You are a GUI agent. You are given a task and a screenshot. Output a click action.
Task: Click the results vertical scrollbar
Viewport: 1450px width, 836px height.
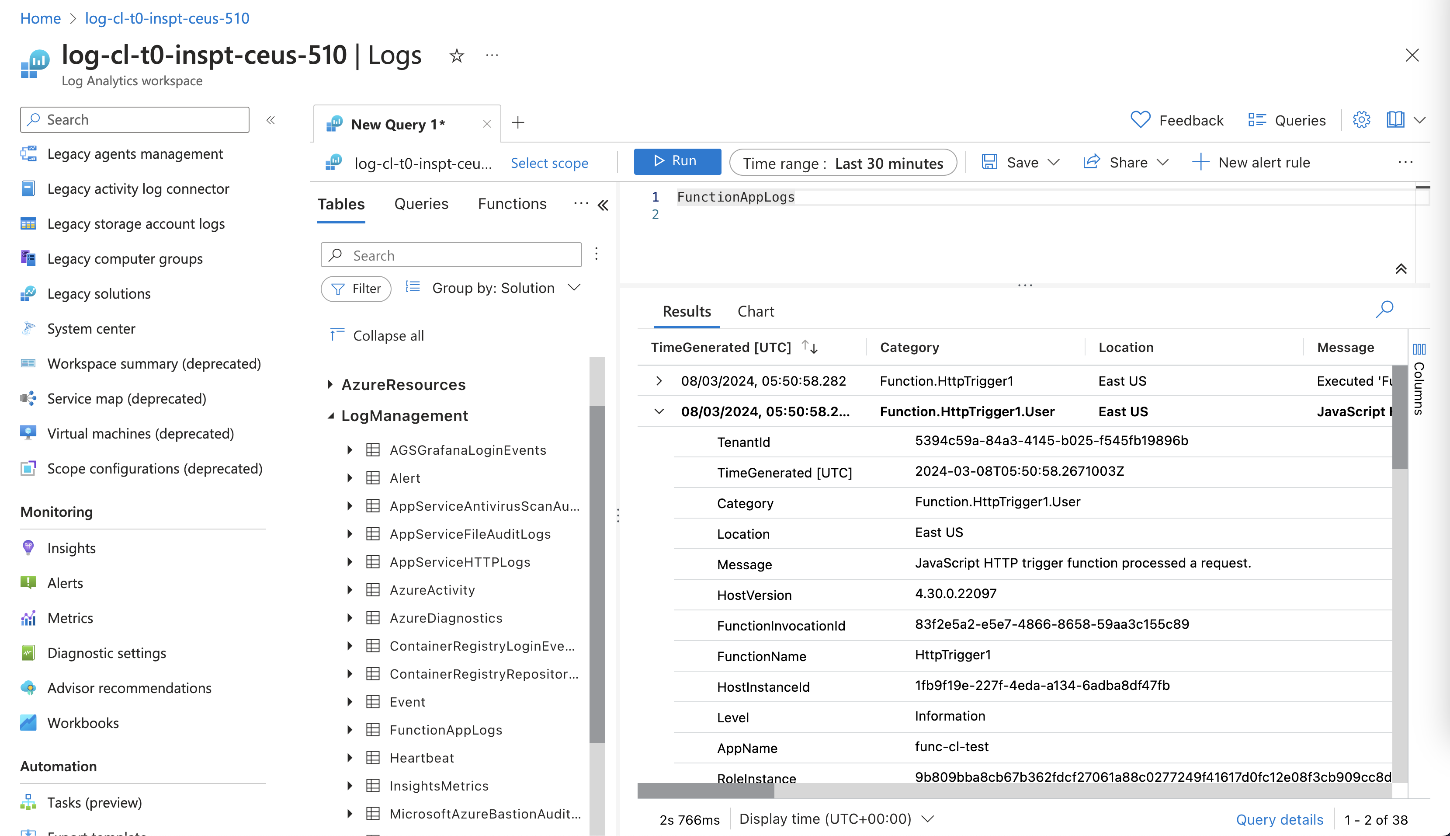1399,418
